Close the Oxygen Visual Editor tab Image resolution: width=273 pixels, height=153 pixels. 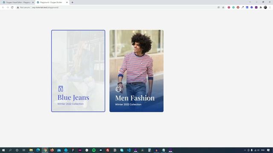33,3
